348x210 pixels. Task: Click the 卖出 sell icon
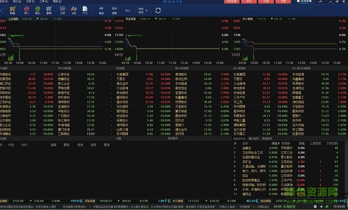[37, 10]
